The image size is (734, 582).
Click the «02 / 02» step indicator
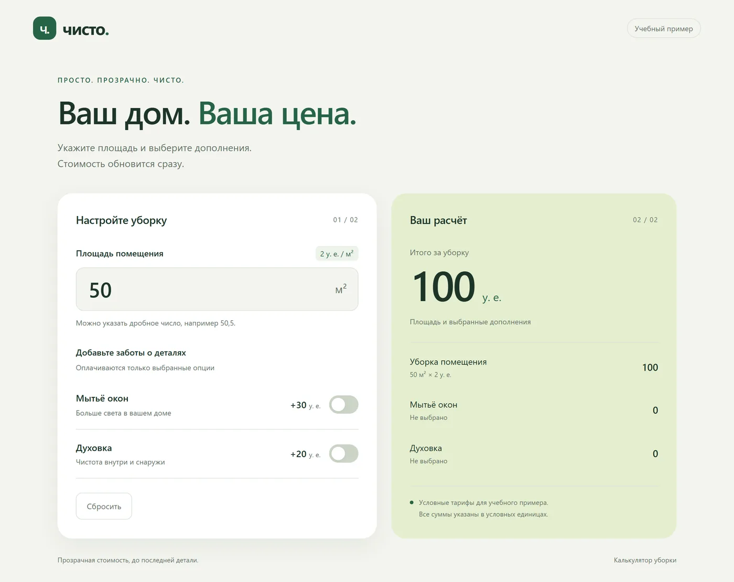[x=645, y=220]
